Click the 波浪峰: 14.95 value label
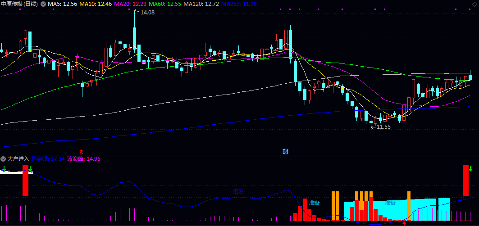Viewport: 479px width, 226px height. click(84, 159)
